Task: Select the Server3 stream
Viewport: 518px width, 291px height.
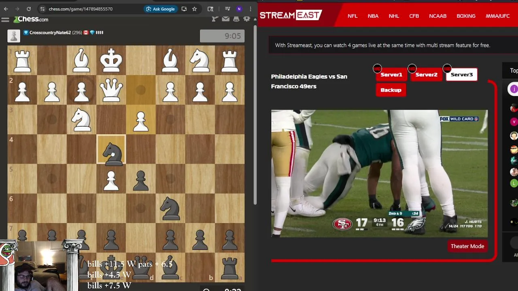Action: click(x=462, y=75)
